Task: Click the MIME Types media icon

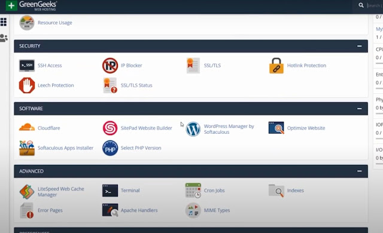Action: click(193, 210)
